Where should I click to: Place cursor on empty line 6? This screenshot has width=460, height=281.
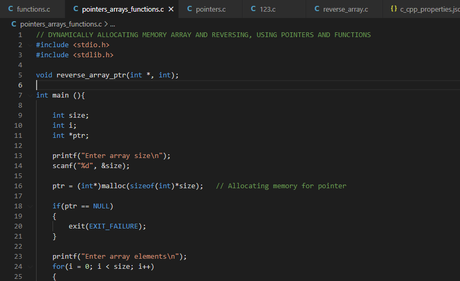click(248, 85)
